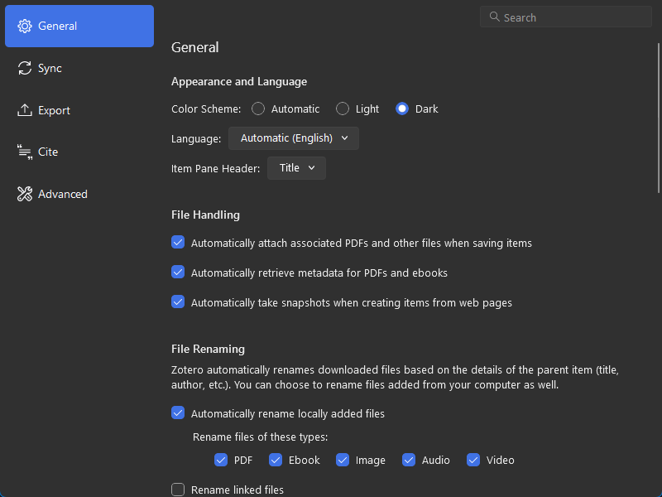
Task: Click the gear icon next to General
Action: tap(25, 27)
